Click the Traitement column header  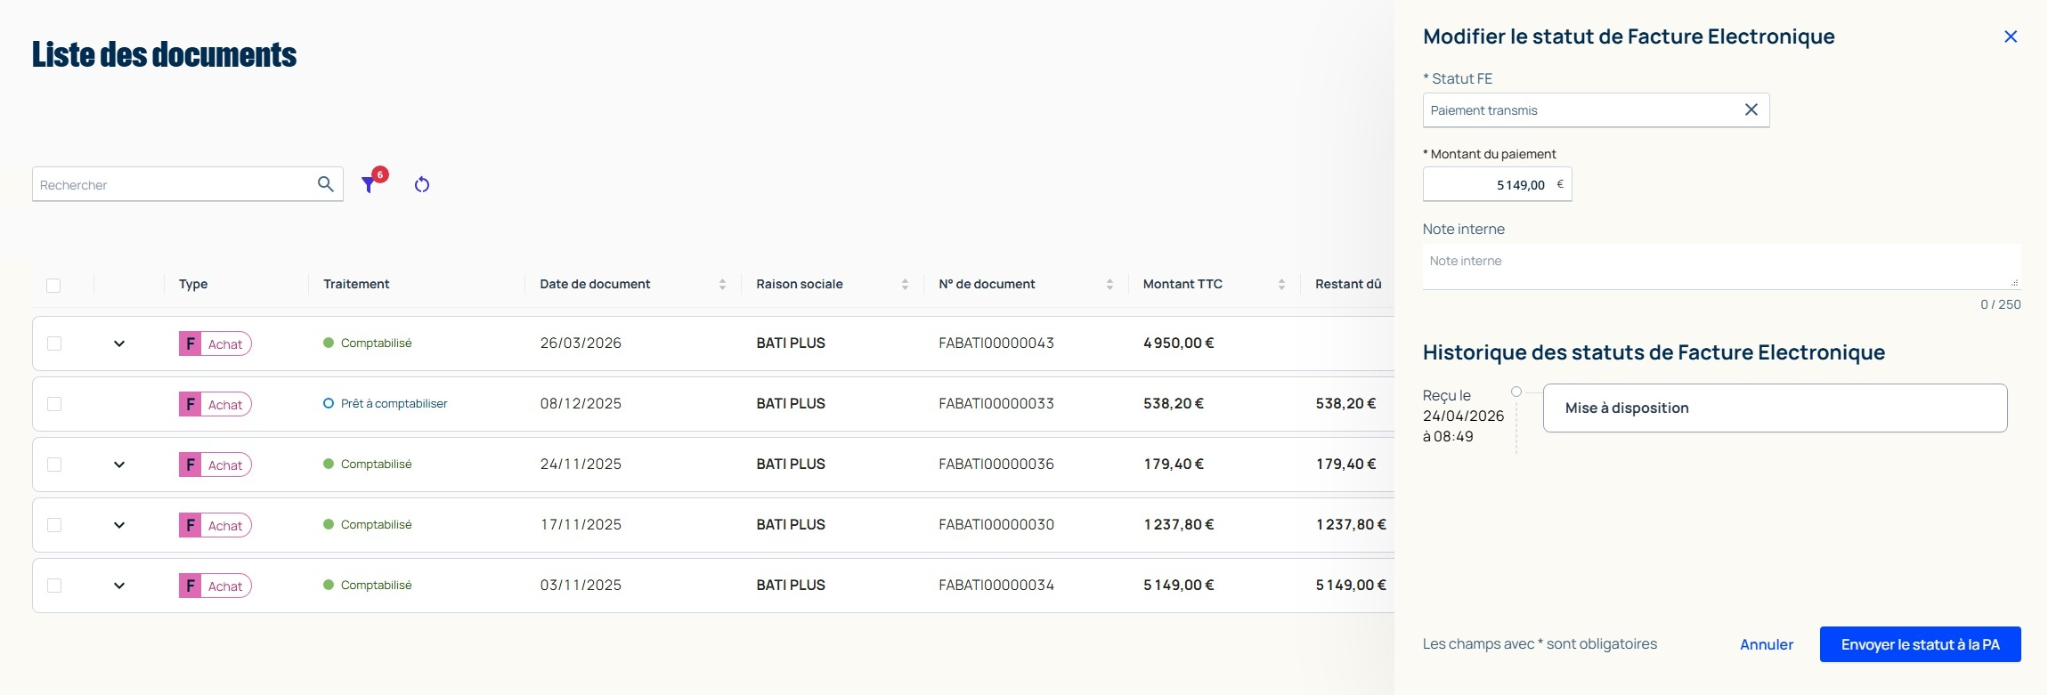(356, 284)
